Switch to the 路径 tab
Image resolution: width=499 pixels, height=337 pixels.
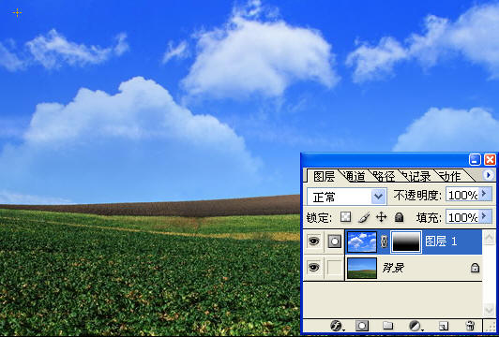coord(385,176)
